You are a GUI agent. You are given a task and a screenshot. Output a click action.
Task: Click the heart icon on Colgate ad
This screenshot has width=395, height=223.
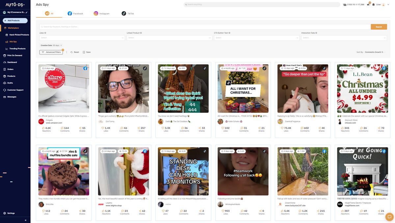[x=43, y=128]
